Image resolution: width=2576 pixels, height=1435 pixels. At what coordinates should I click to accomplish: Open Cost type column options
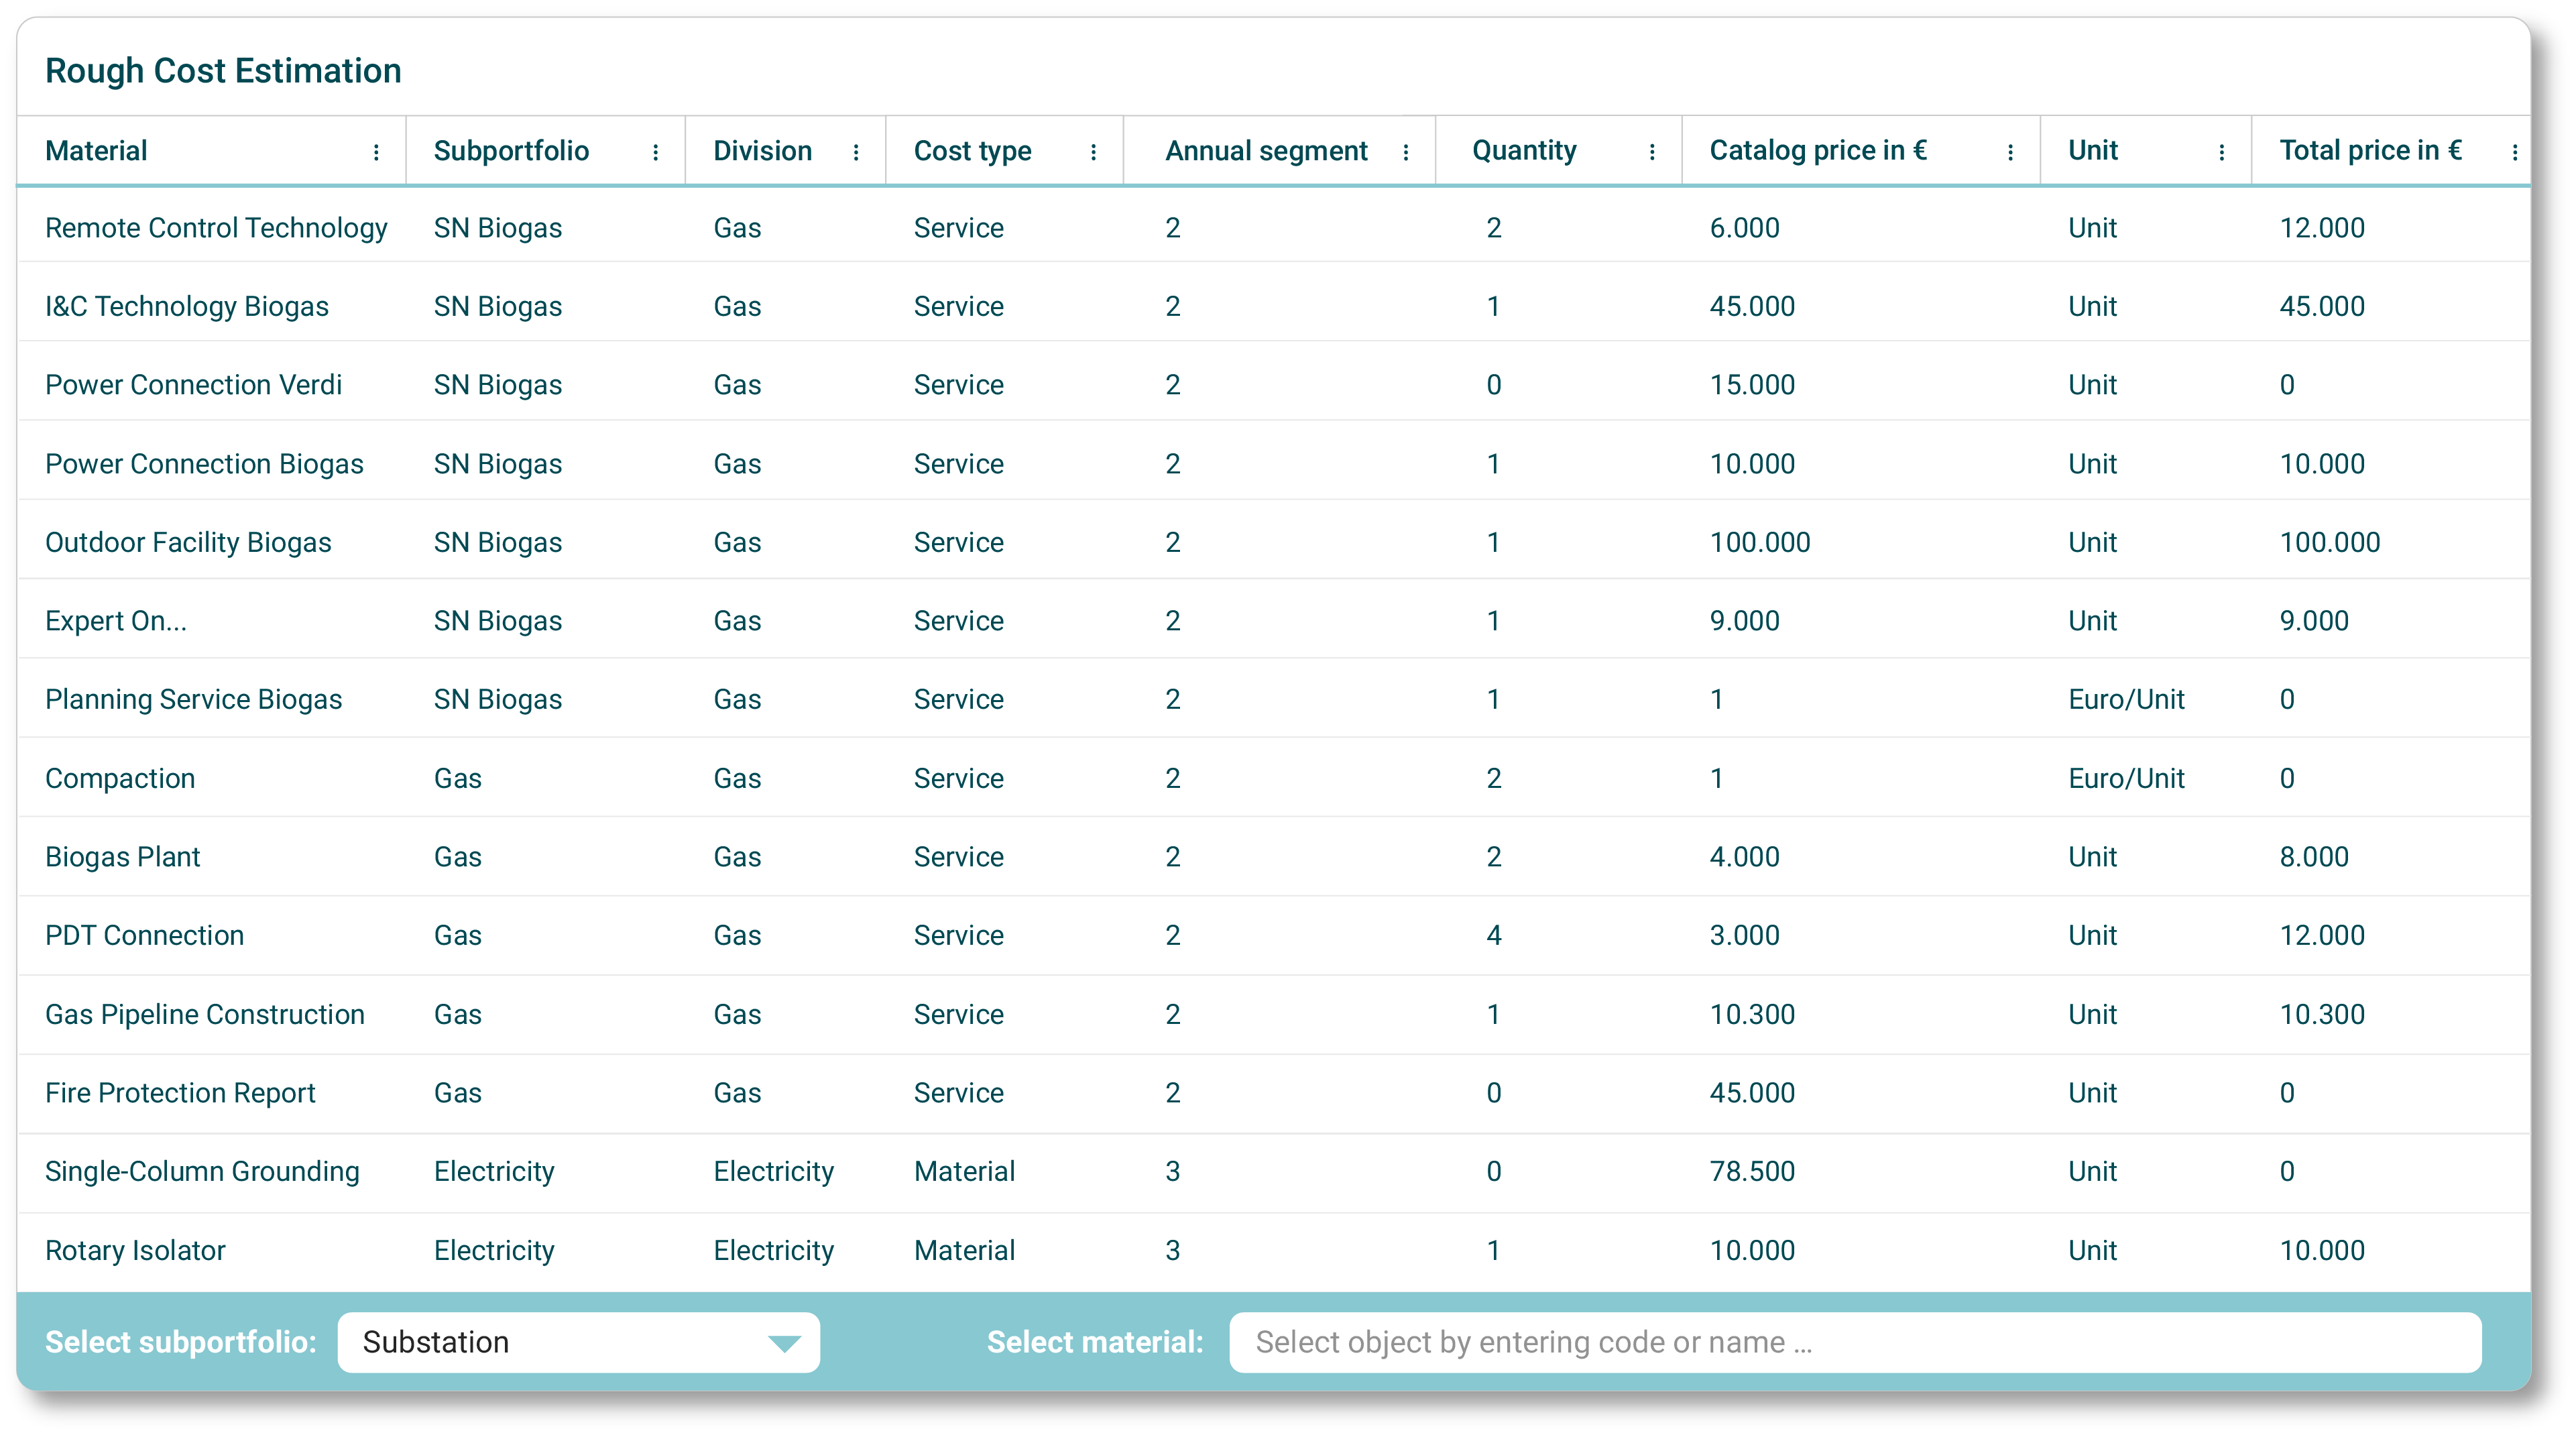tap(1093, 152)
